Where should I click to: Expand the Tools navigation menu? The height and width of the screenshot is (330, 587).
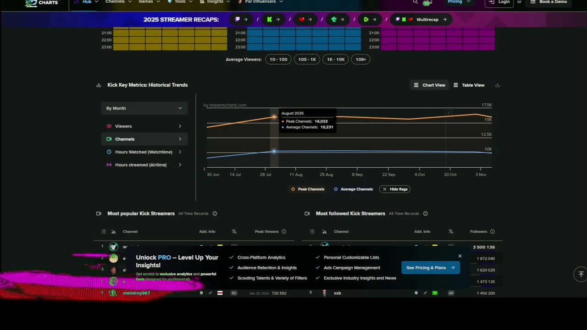coord(180,2)
